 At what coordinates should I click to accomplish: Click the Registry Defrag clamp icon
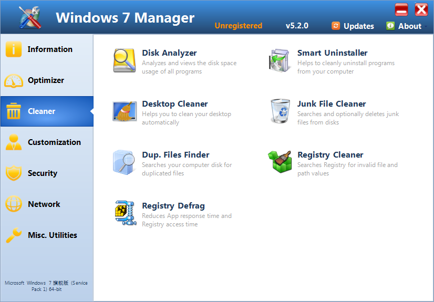125,213
